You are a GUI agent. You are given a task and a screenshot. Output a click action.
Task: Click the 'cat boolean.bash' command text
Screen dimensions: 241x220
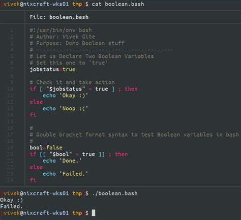coord(118,4)
